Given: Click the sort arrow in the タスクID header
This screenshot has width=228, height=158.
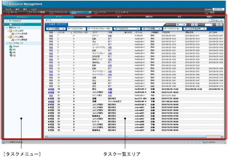Looking at the screenshot, I should point(71,33).
